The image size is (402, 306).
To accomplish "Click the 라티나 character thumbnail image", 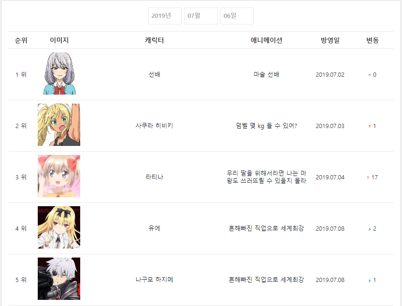I will [59, 176].
